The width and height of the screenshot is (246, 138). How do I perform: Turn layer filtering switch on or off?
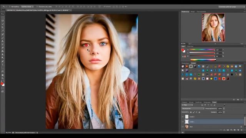click(x=224, y=105)
